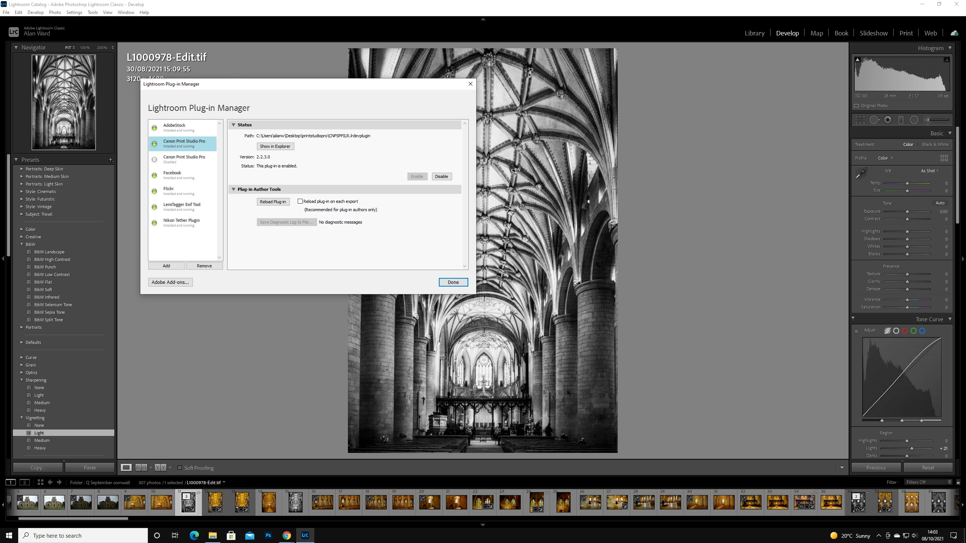The width and height of the screenshot is (966, 543).
Task: Switch to the Library module
Action: coord(754,33)
